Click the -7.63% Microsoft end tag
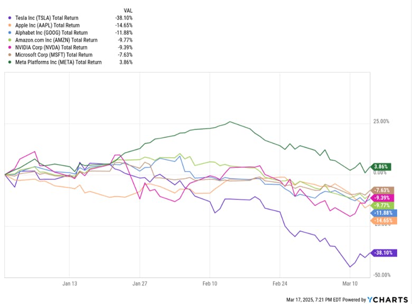The width and height of the screenshot is (412, 304). 383,190
